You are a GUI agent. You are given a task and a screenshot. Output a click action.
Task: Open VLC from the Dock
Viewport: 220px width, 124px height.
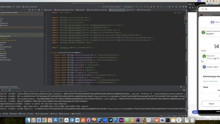tap(132, 120)
